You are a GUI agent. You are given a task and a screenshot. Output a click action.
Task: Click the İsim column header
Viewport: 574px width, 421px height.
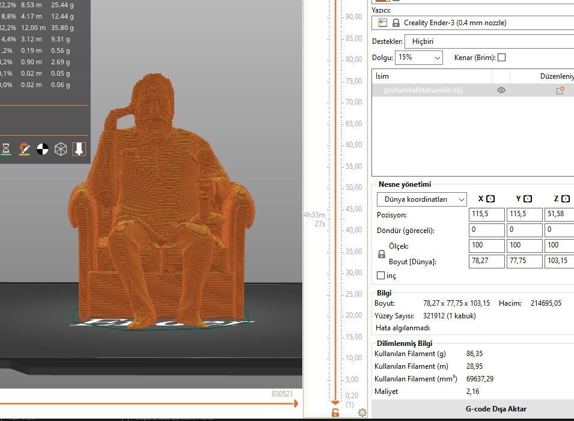[x=432, y=76]
